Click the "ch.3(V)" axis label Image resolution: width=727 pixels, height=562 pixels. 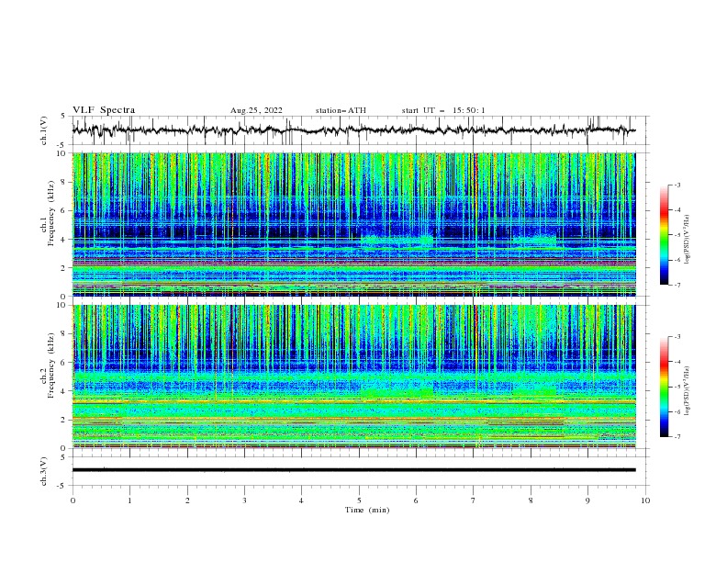44,471
